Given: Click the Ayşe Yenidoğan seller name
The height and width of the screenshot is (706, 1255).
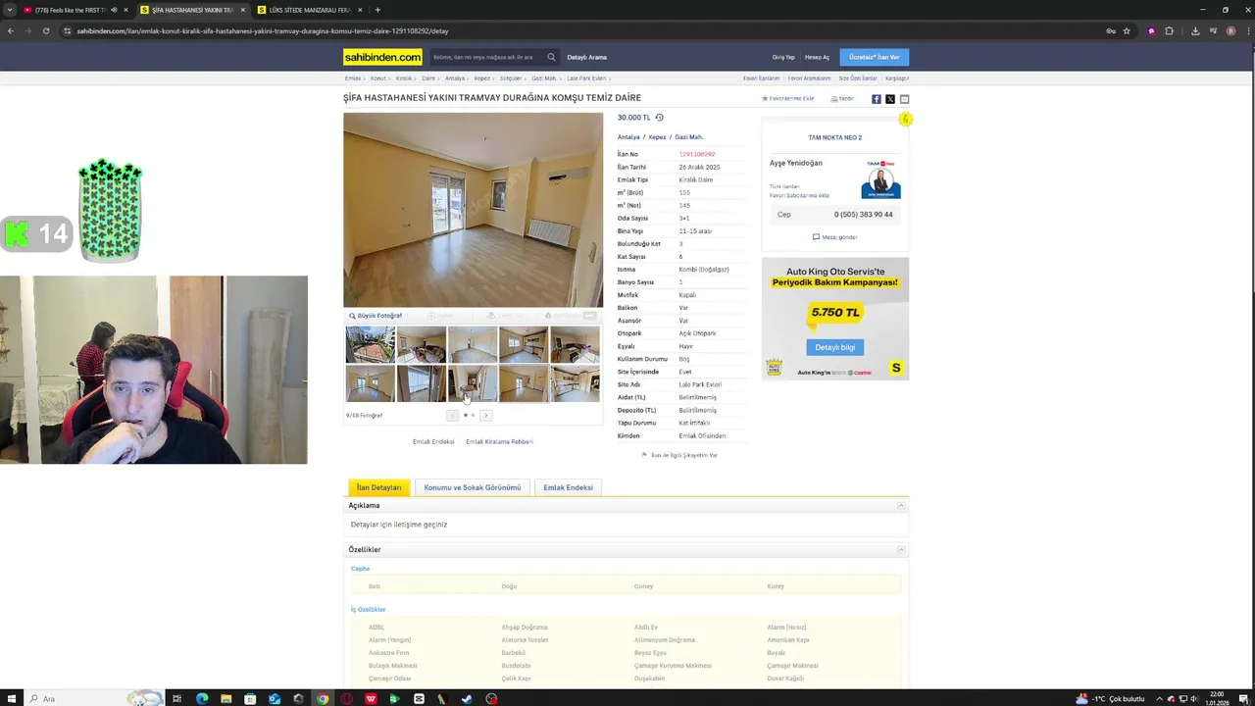Looking at the screenshot, I should (796, 163).
